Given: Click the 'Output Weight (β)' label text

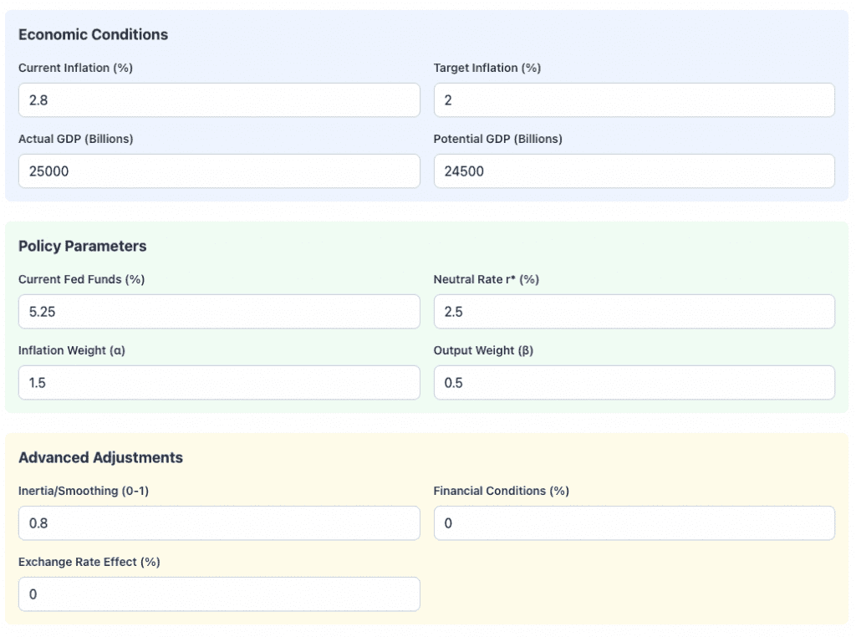Looking at the screenshot, I should point(483,351).
